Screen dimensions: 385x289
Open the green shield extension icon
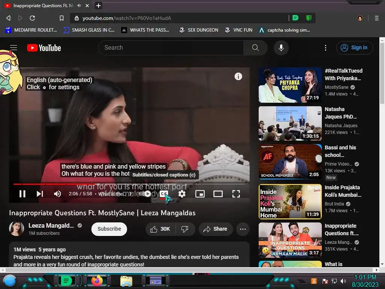(x=309, y=18)
